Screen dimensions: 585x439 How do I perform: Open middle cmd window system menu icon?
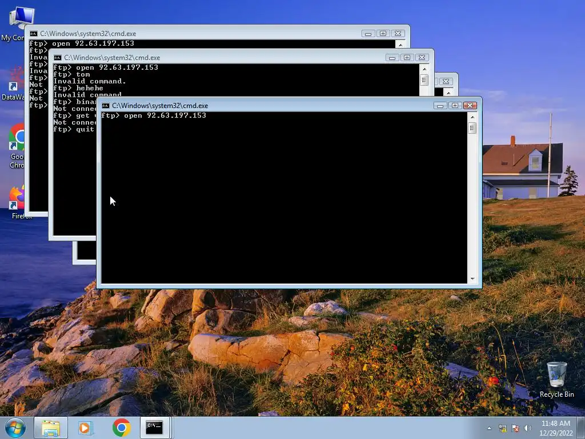58,58
